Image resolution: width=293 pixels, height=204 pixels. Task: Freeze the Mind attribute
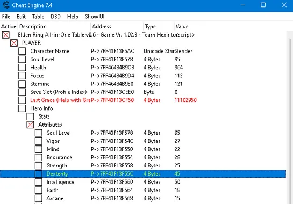(x=39, y=149)
